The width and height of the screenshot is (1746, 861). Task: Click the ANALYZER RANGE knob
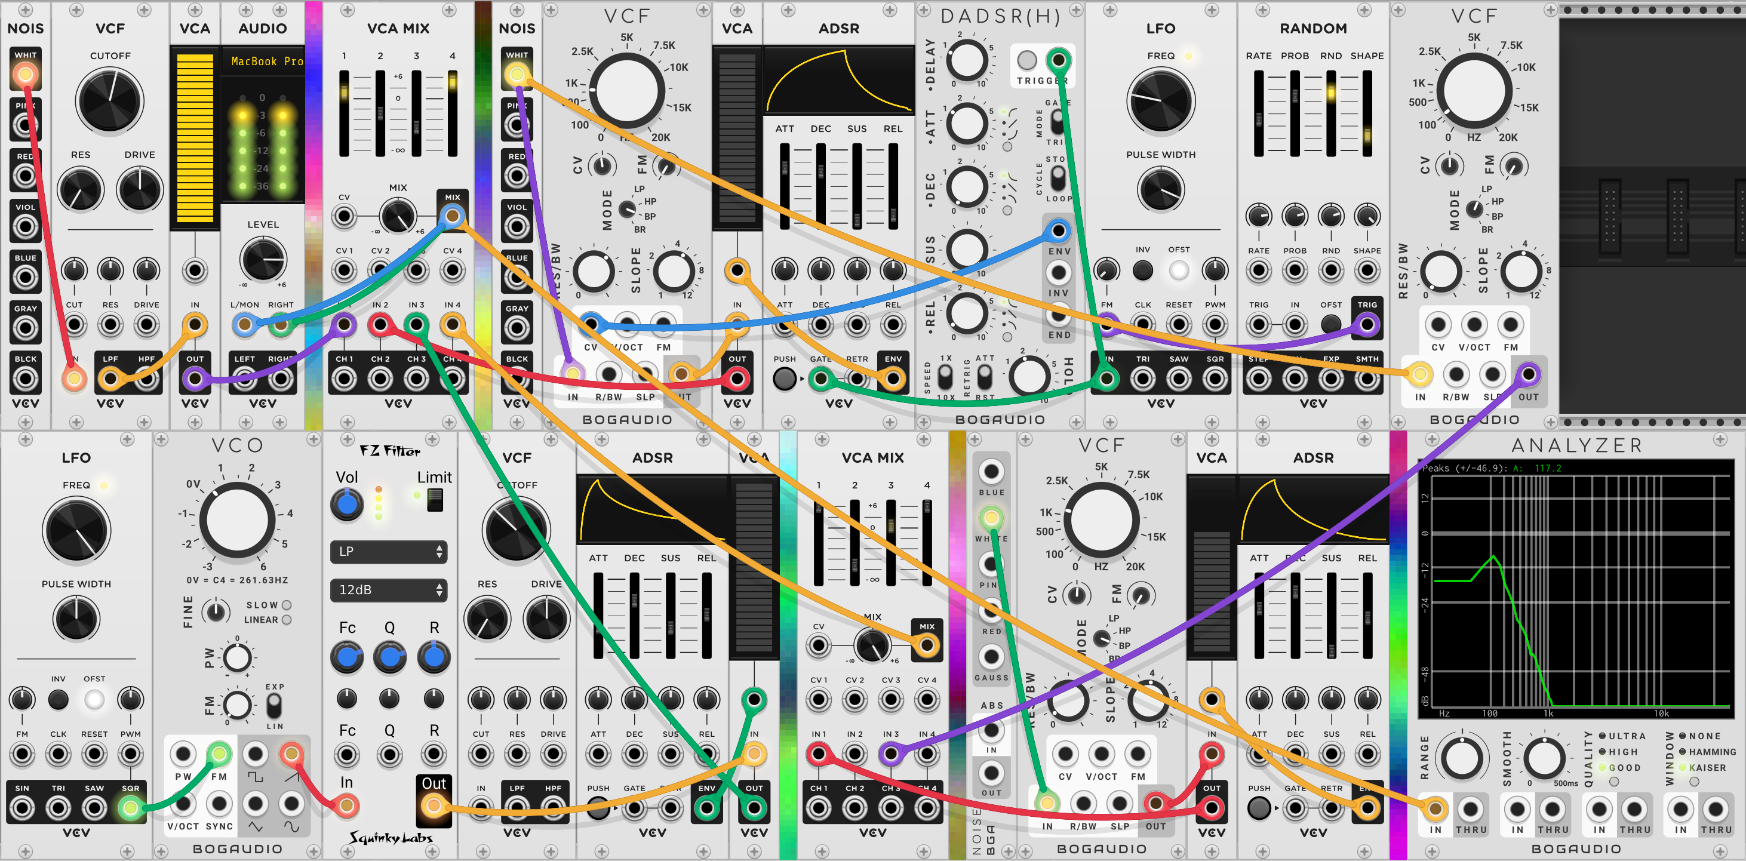tap(1461, 758)
